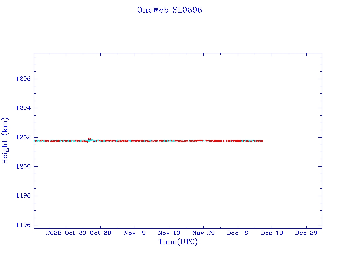The image size is (339, 254).
Task: Click the right end of the data line
Action: tap(262, 141)
